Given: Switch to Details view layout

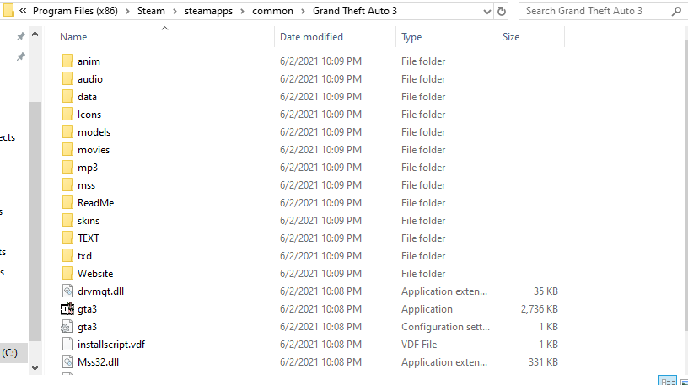Looking at the screenshot, I should (x=667, y=380).
